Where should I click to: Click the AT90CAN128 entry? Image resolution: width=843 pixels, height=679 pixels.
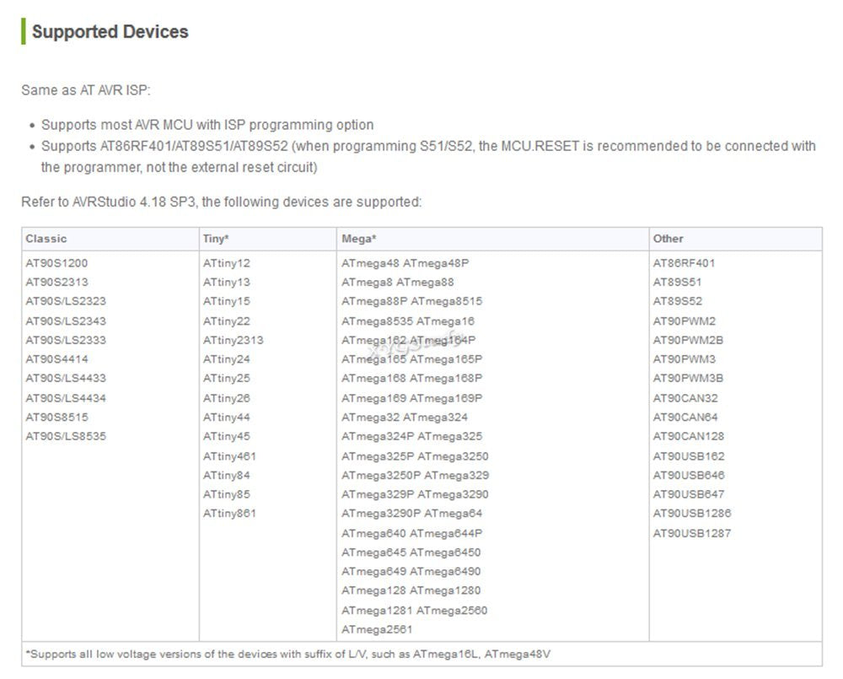(x=688, y=436)
